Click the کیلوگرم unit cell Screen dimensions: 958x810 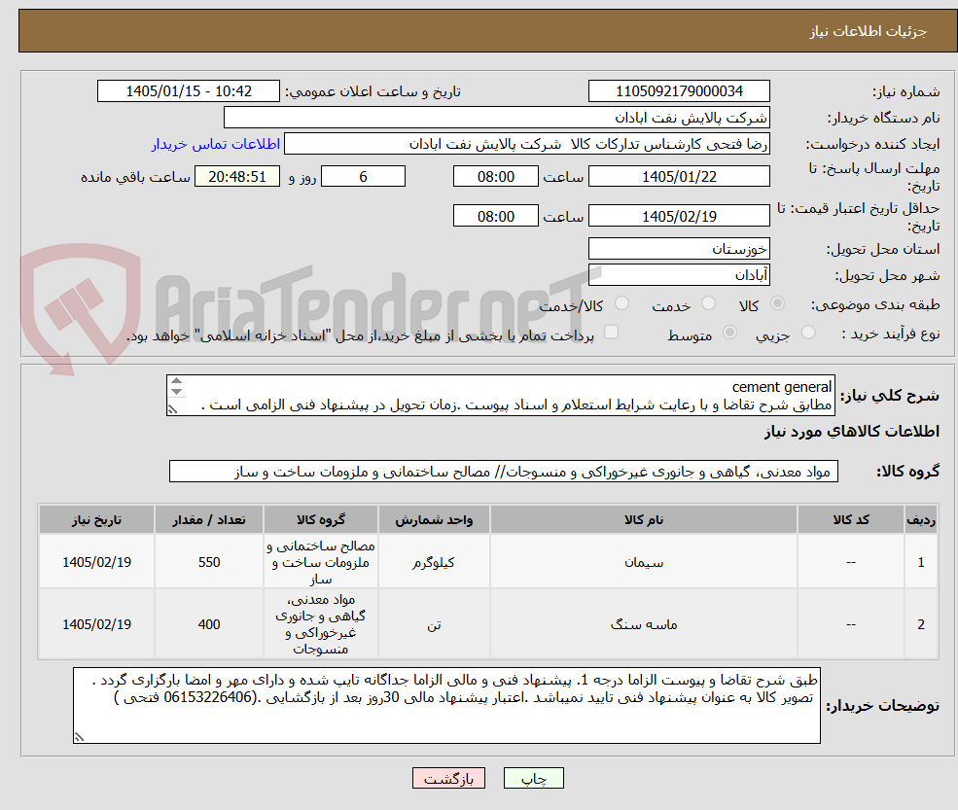(434, 562)
